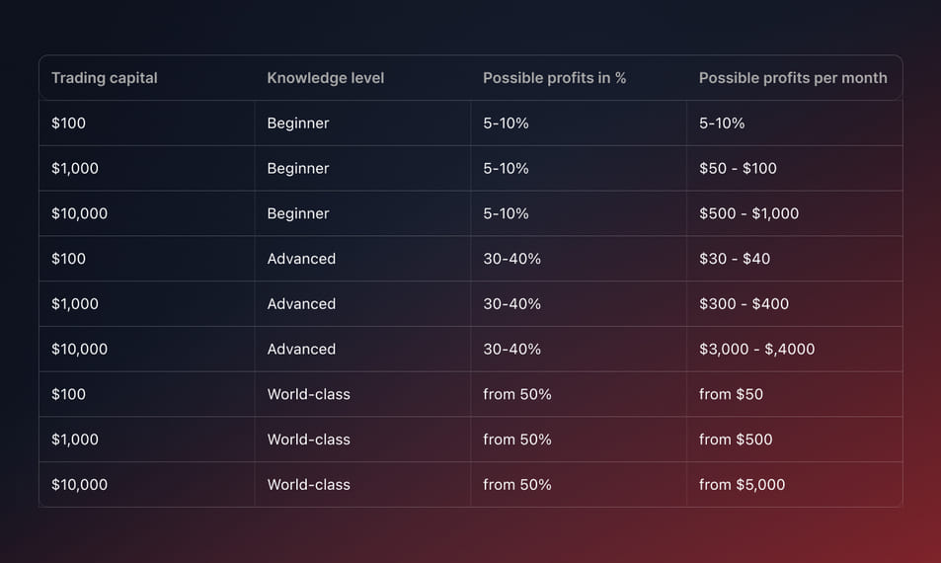941x563 pixels.
Task: Click the $50 - $100 monthly profit cell
Action: tap(738, 169)
